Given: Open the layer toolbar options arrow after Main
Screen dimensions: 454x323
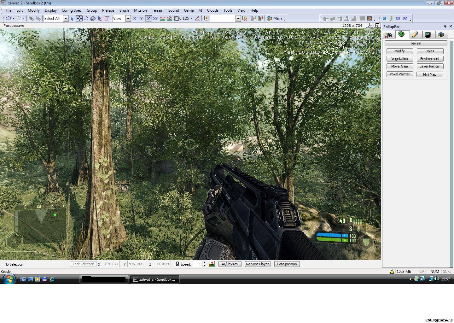Looking at the screenshot, I should coord(285,20).
